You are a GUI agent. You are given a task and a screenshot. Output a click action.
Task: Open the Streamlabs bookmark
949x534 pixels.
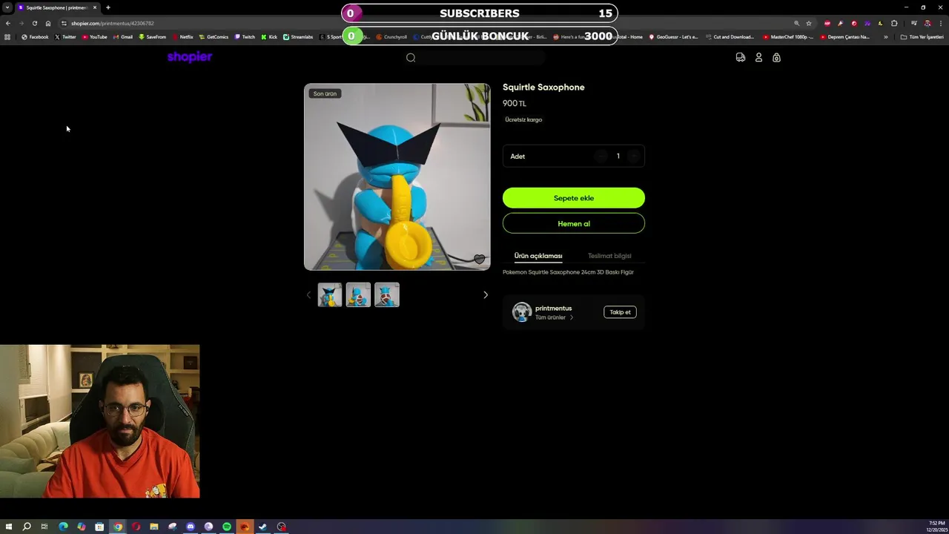click(x=298, y=37)
